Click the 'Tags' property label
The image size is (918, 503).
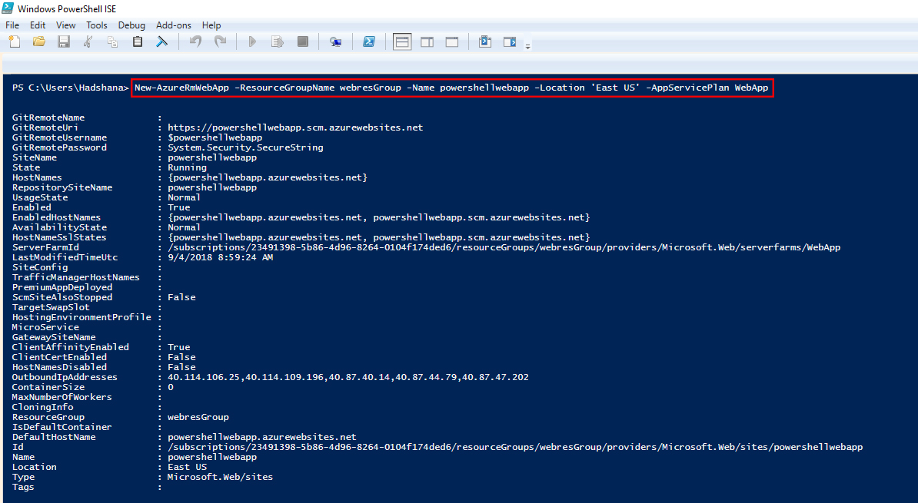point(23,487)
